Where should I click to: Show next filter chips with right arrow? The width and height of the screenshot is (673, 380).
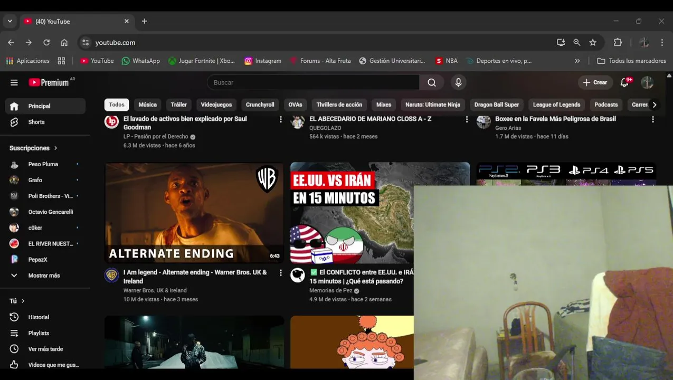coord(655,104)
